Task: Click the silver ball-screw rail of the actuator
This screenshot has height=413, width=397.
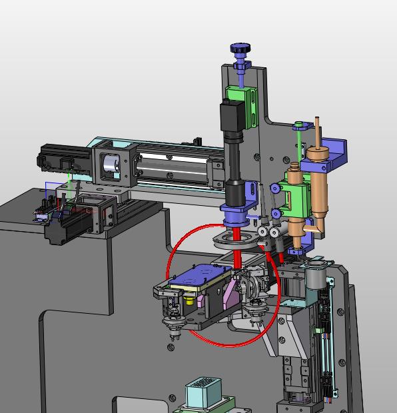Action: 173,168
